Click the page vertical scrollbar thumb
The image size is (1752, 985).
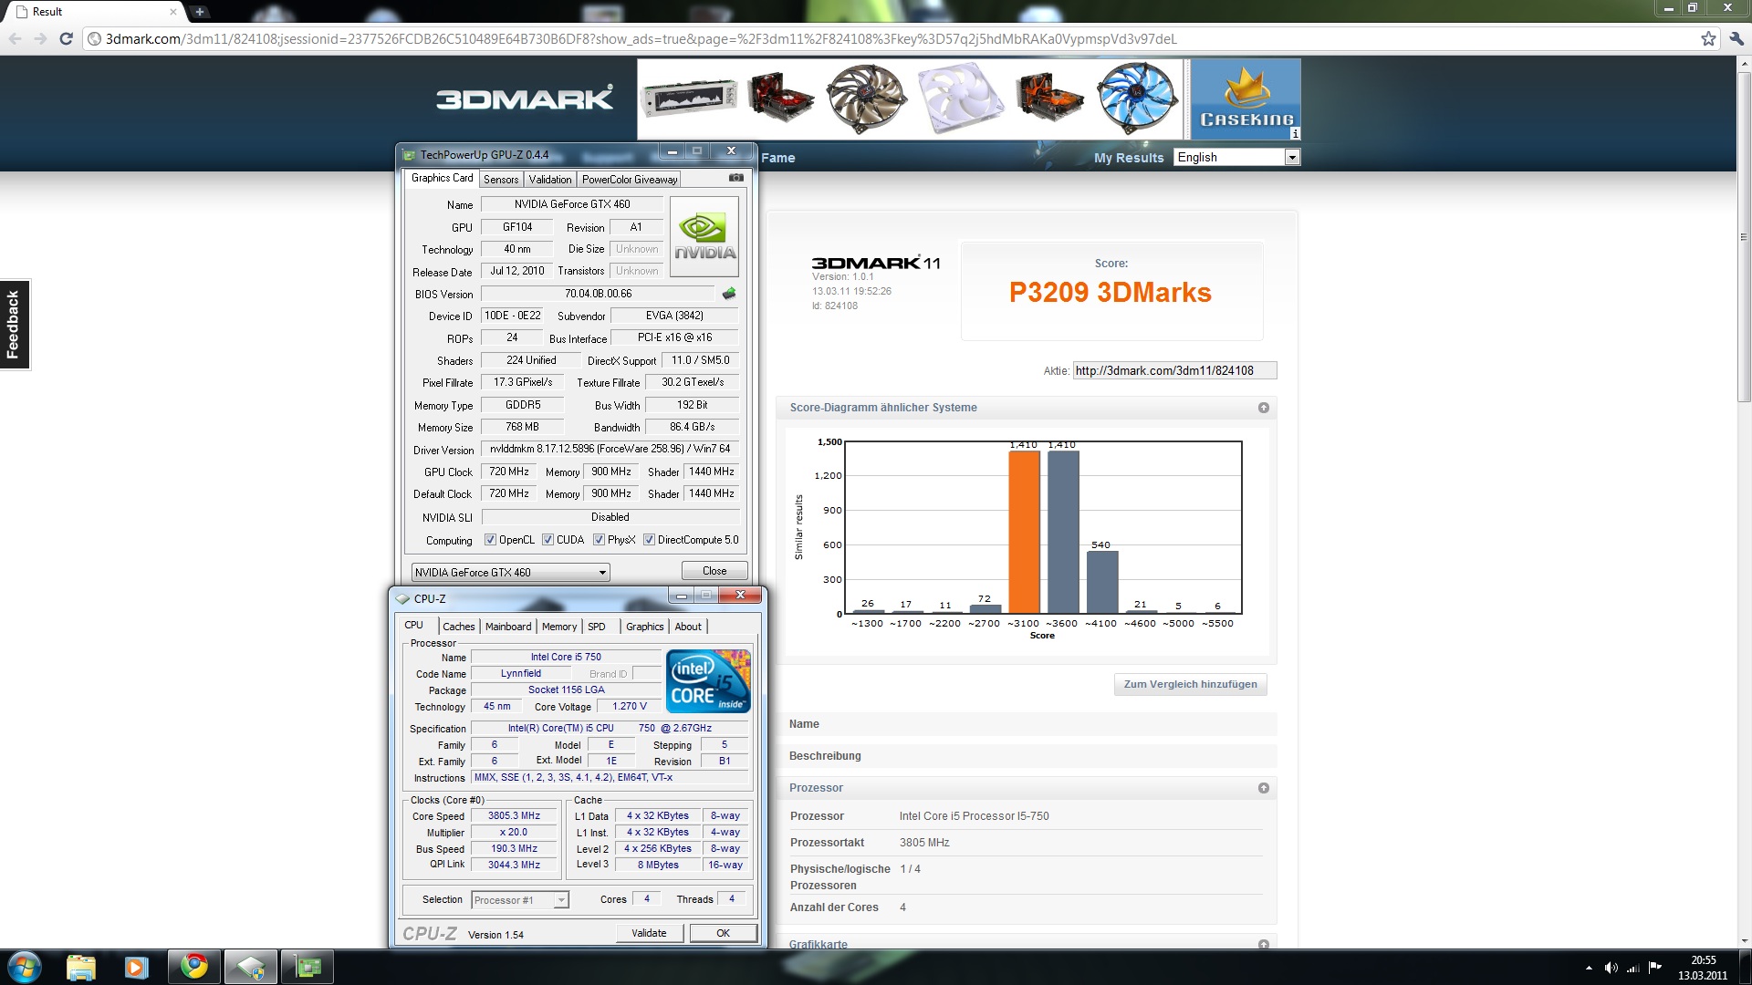pos(1744,236)
